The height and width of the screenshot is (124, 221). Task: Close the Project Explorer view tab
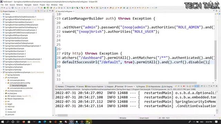pyautogui.click(x=17, y=11)
